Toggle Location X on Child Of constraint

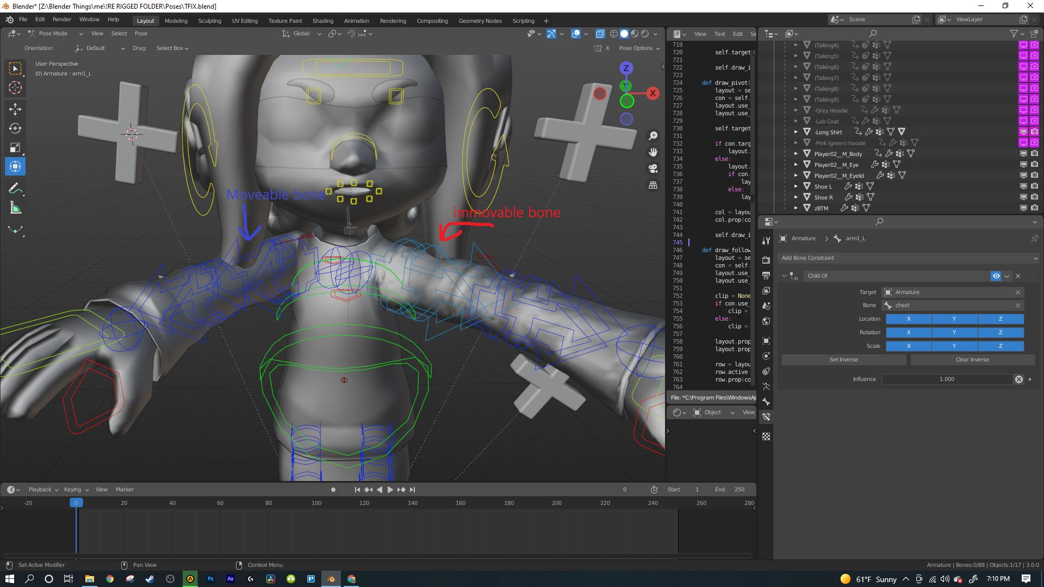(909, 319)
